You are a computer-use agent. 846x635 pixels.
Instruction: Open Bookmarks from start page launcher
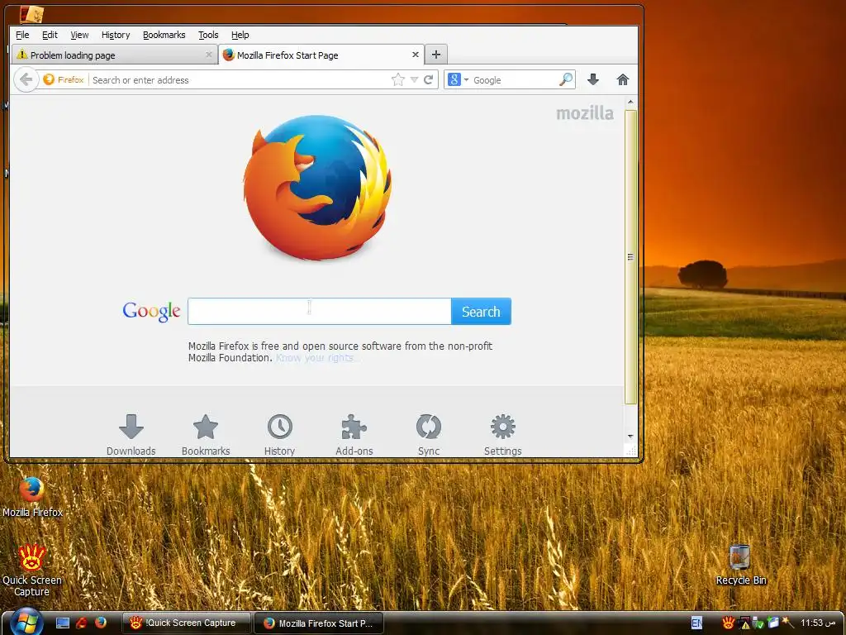(x=206, y=435)
